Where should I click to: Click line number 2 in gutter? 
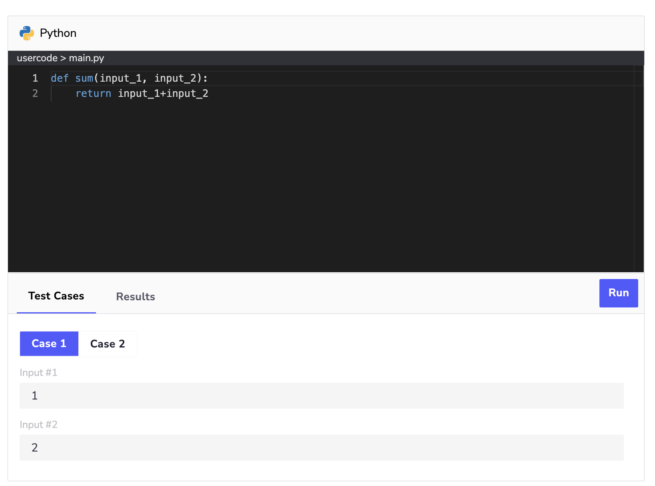coord(35,94)
